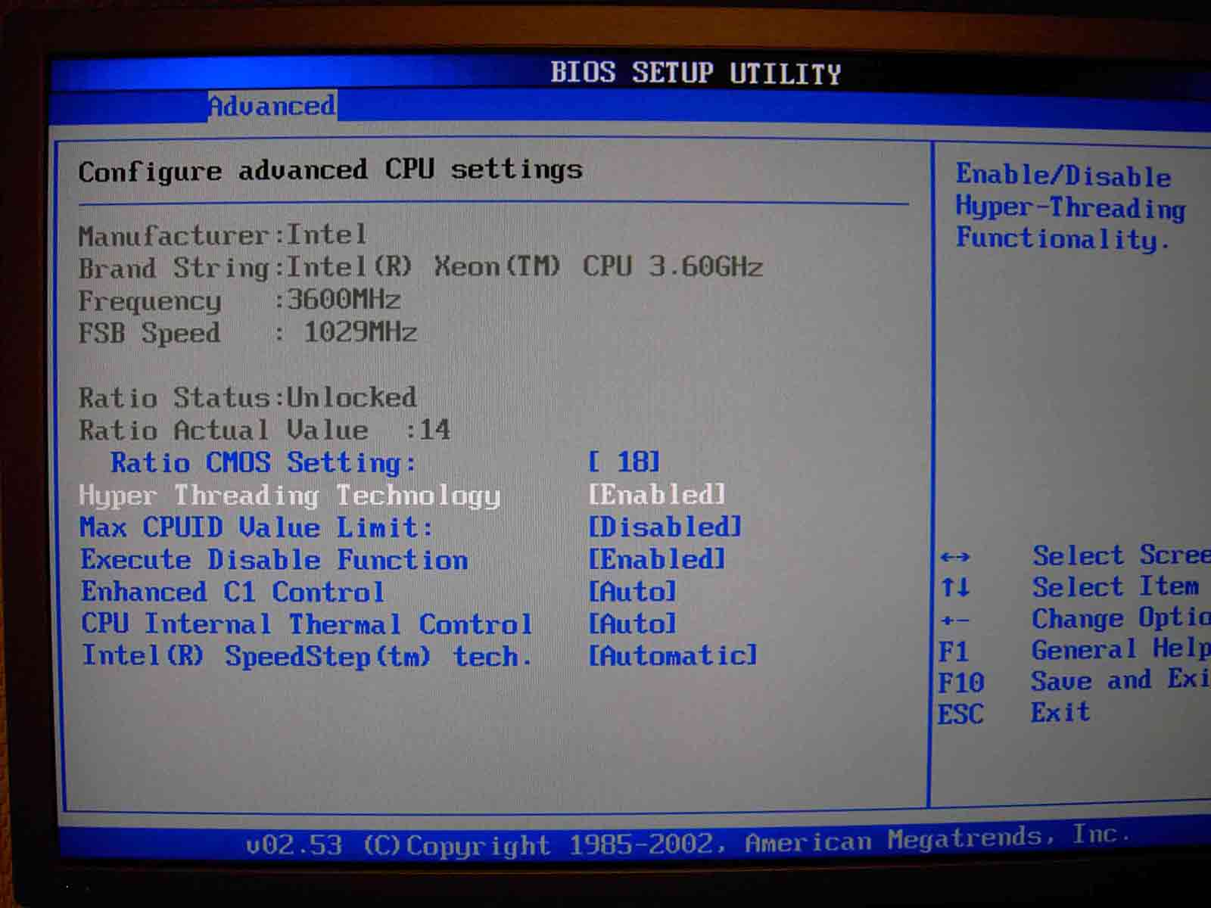1211x908 pixels.
Task: Click the Select Item legend text
Action: 1116,587
